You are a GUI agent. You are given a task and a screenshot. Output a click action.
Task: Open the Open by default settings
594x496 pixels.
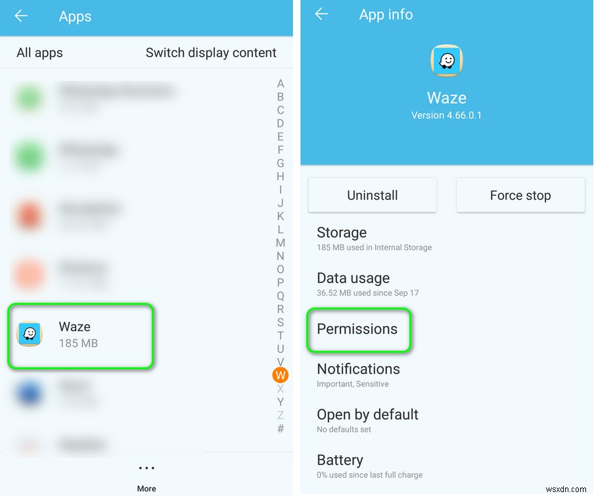tap(447, 420)
